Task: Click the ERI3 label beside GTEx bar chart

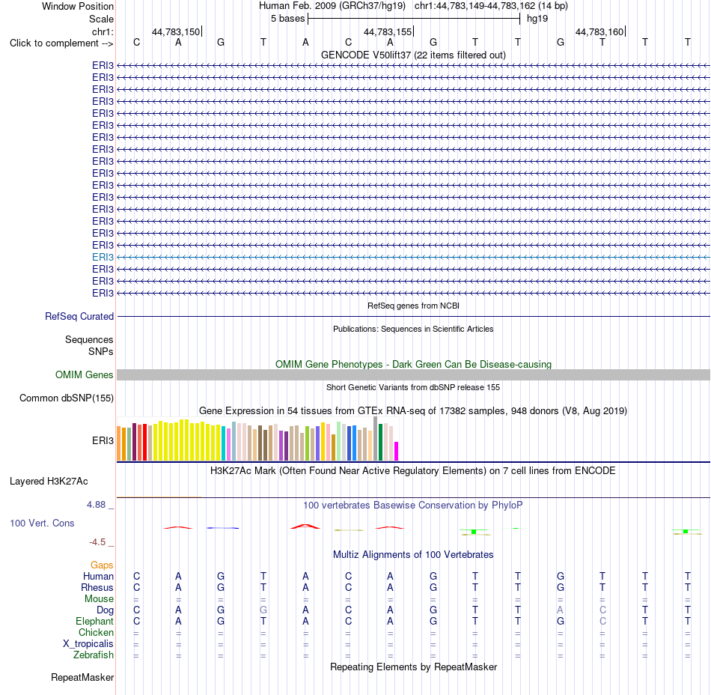Action: click(103, 440)
